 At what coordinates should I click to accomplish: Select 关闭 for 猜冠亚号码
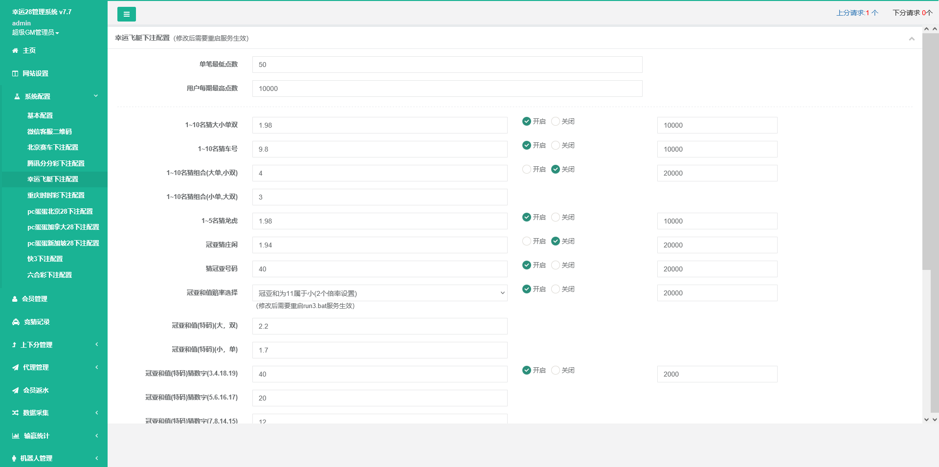[x=556, y=265]
